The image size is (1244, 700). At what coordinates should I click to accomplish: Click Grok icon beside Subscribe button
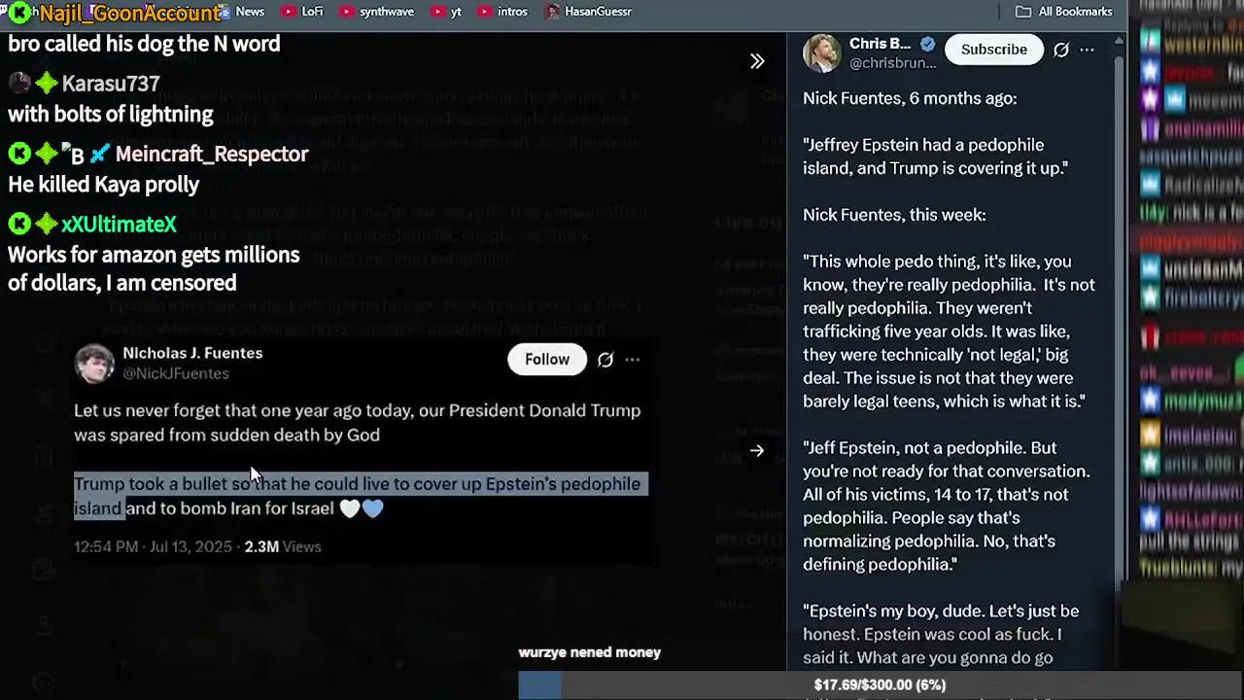[1061, 50]
